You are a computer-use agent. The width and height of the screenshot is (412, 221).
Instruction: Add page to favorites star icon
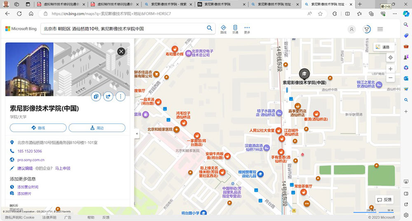320,14
